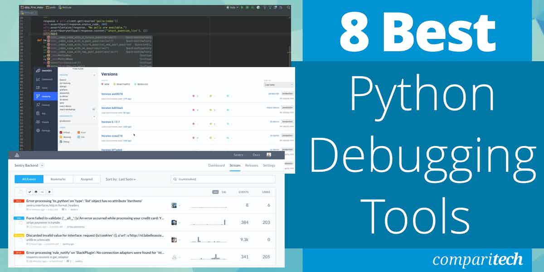The width and height of the screenshot is (544, 272).
Task: Toggle the Warning severity checkbox in the legend
Action: [x=61, y=136]
